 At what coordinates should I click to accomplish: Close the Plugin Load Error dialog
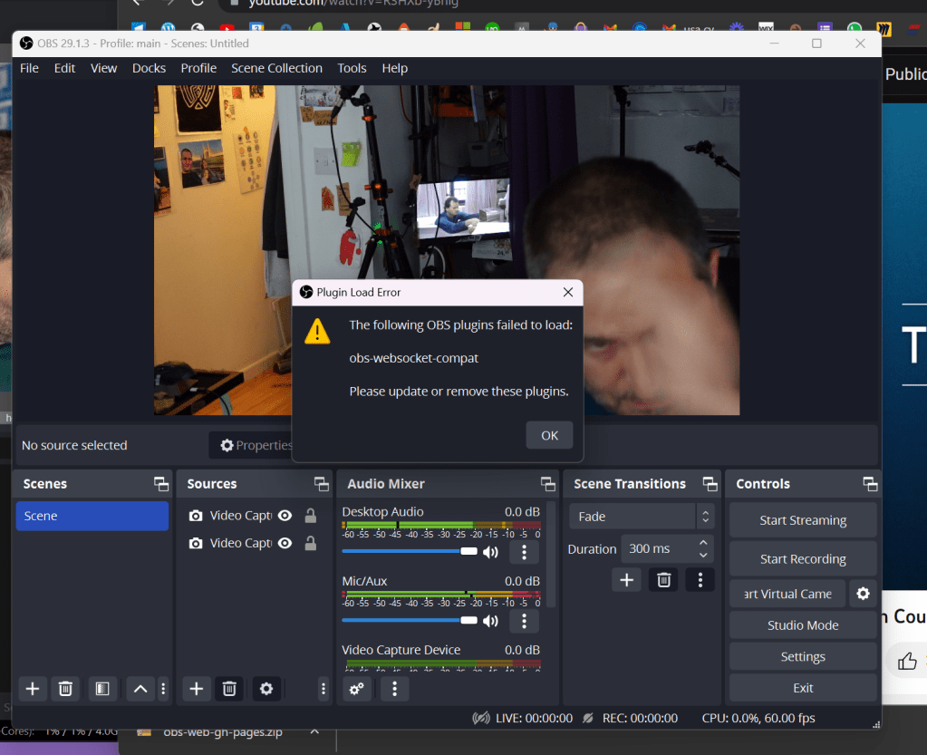[x=567, y=292]
